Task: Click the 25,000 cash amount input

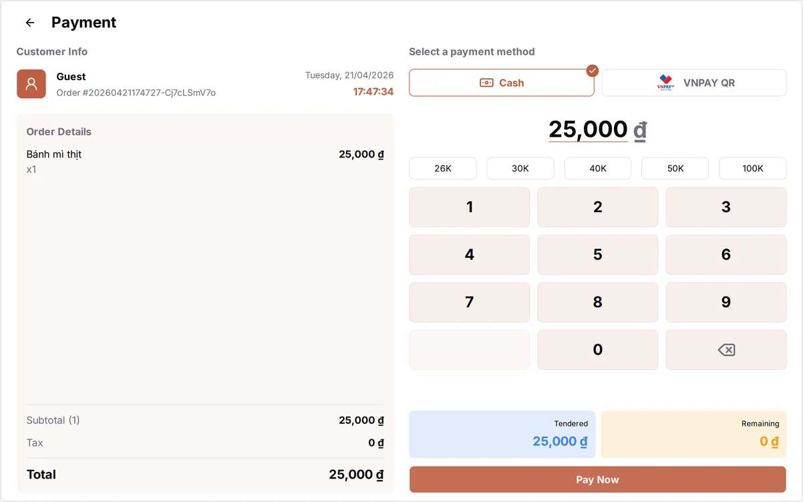Action: click(589, 130)
